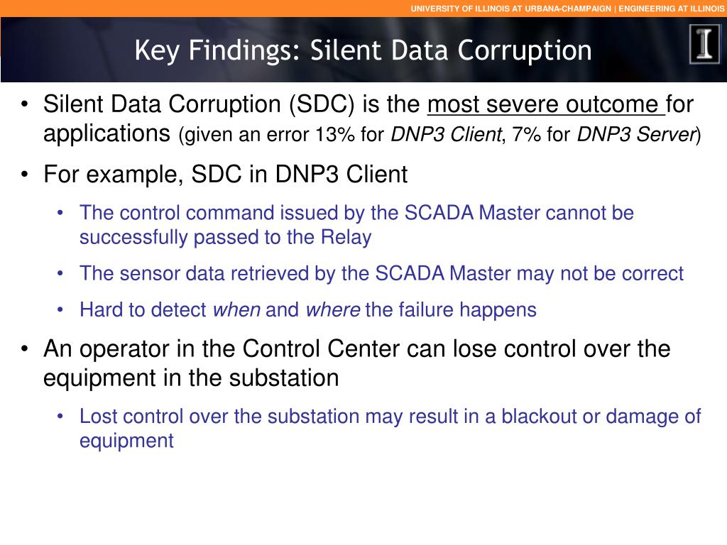Click the underlined most severe outcome text
The width and height of the screenshot is (727, 545).
[x=546, y=104]
